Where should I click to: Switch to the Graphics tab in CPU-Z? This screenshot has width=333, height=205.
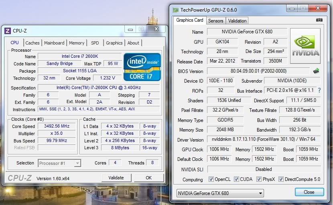pos(114,43)
